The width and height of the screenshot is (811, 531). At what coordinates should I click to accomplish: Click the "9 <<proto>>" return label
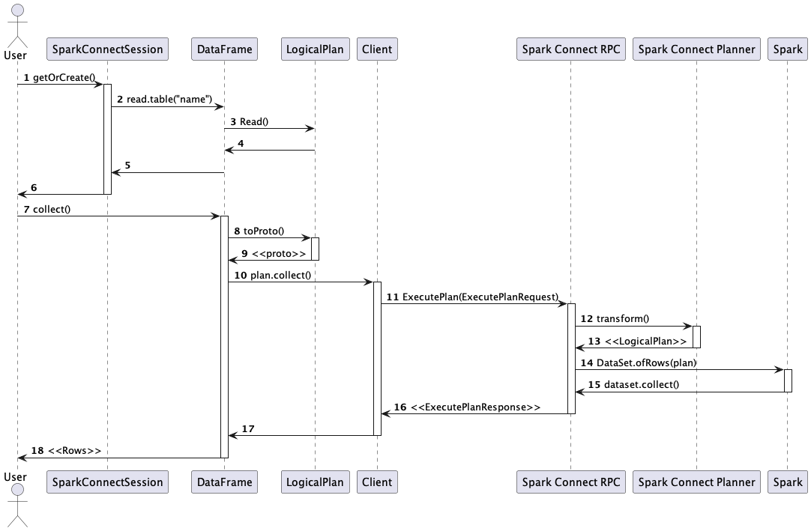coord(274,254)
